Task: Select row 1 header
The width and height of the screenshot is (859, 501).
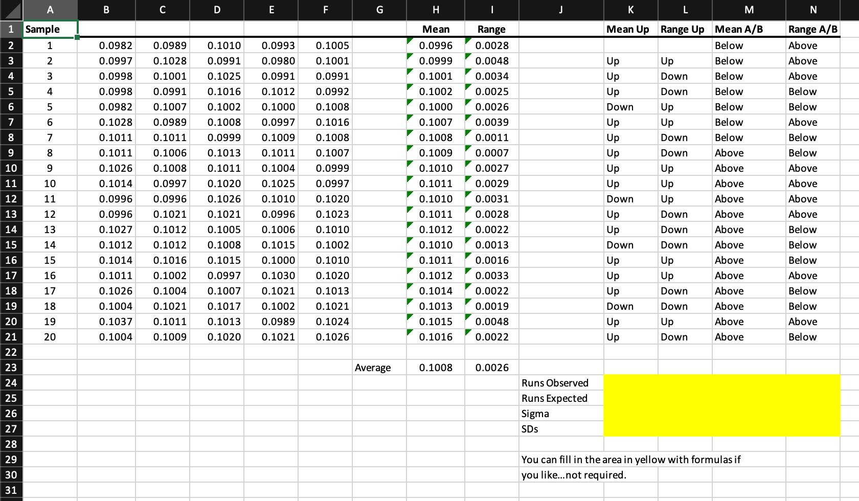Action: (11, 29)
